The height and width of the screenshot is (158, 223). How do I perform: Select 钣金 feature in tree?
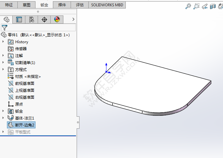(x=19, y=111)
